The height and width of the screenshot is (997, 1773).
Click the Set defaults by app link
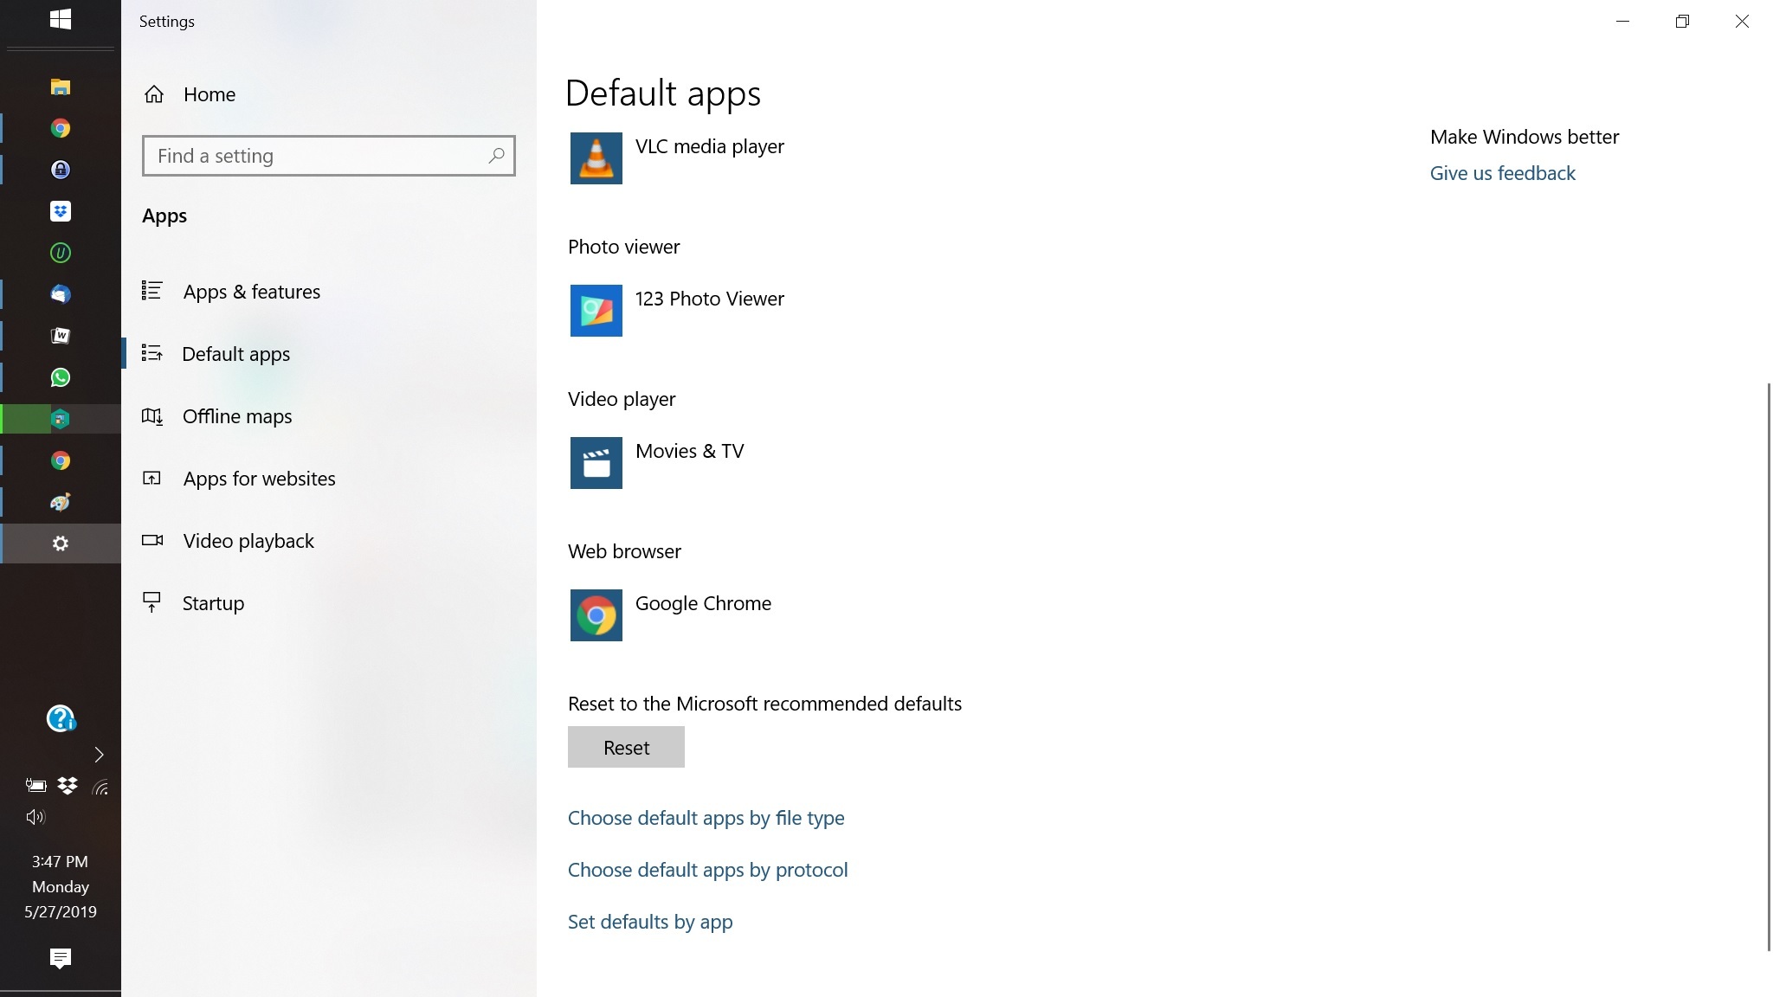(x=650, y=922)
